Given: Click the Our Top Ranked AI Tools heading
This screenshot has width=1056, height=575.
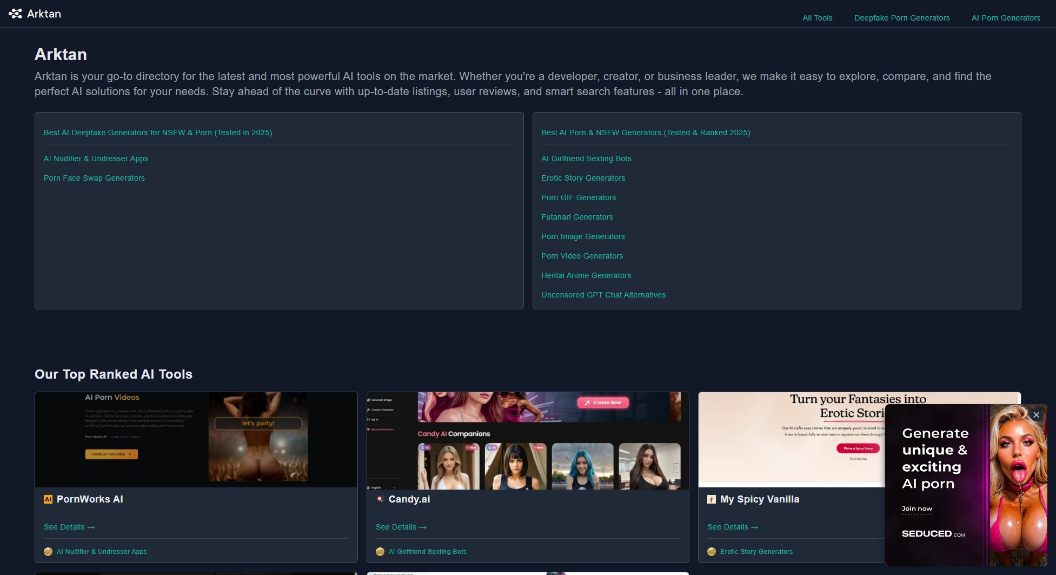Looking at the screenshot, I should [x=114, y=374].
